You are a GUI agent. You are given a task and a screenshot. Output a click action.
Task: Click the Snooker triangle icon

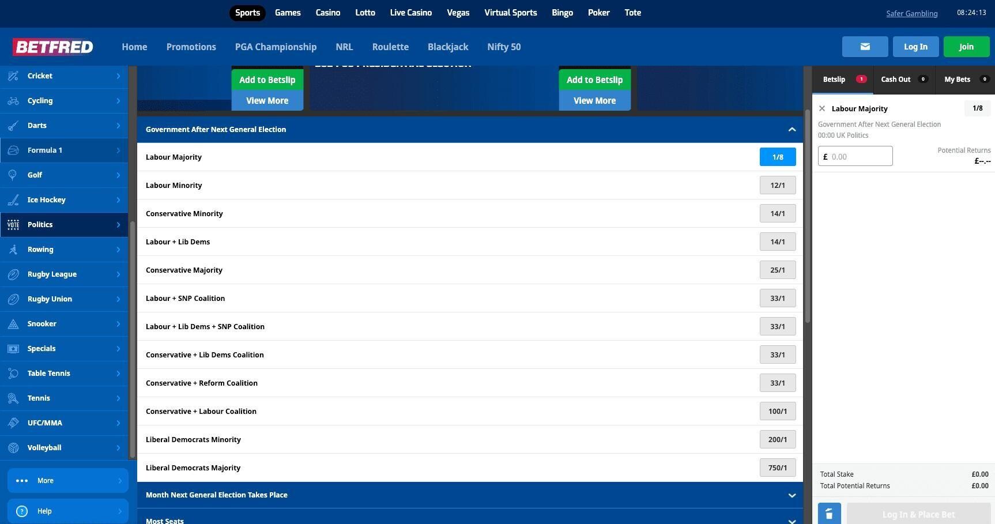(x=13, y=323)
